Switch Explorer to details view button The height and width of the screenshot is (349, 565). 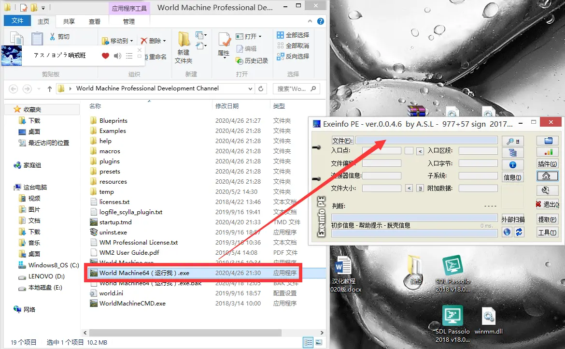(309, 342)
